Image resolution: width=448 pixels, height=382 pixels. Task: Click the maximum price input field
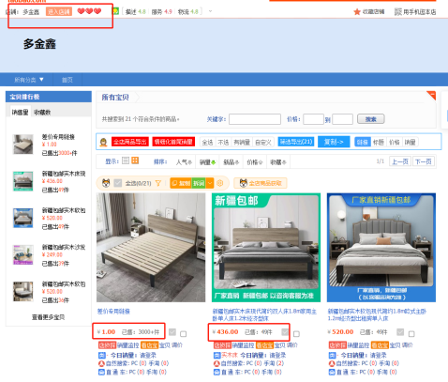click(342, 119)
